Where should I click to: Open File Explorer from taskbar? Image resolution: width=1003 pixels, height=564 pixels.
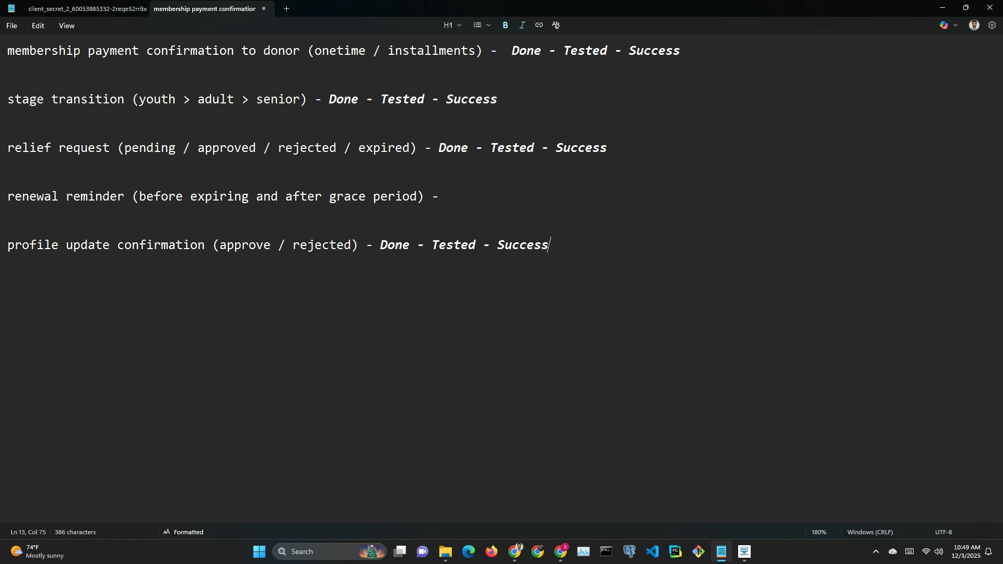(445, 551)
